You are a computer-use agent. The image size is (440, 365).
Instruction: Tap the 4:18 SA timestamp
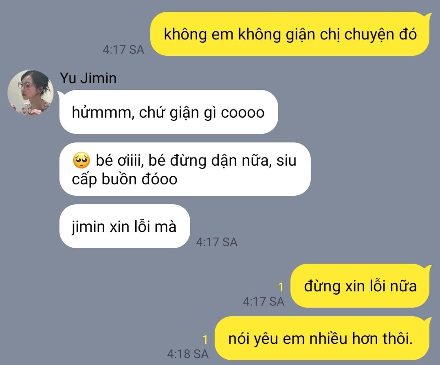tap(188, 354)
